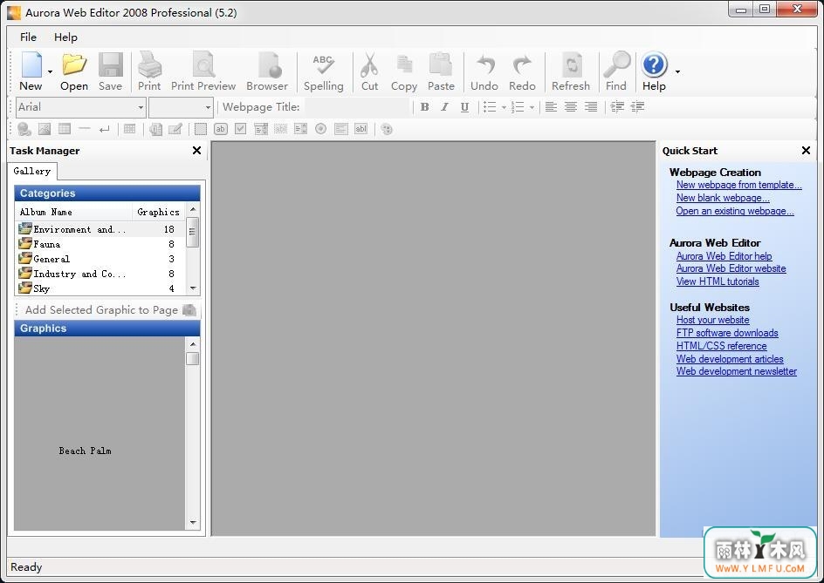The width and height of the screenshot is (824, 583).
Task: Click 'New blank webpage...' link
Action: click(723, 198)
